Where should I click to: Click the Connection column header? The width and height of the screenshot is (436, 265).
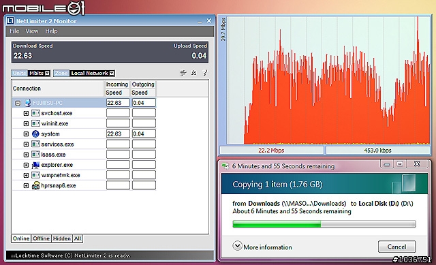click(x=57, y=89)
